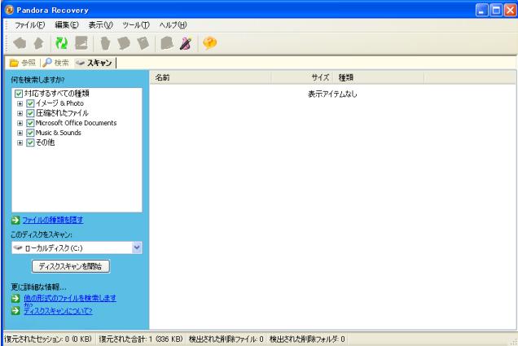Uncheck the 圧縮されたファイル checkbox
518x346 pixels.
(30, 114)
